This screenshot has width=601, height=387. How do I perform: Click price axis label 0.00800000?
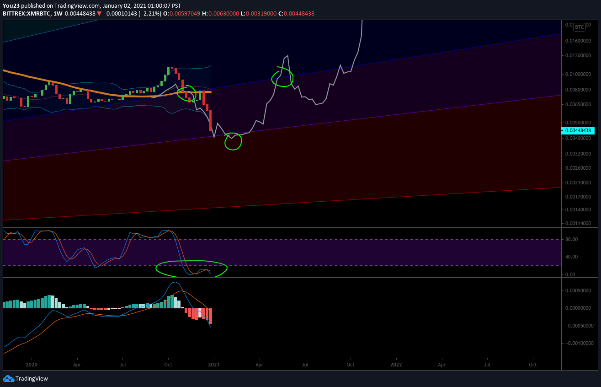(x=578, y=90)
